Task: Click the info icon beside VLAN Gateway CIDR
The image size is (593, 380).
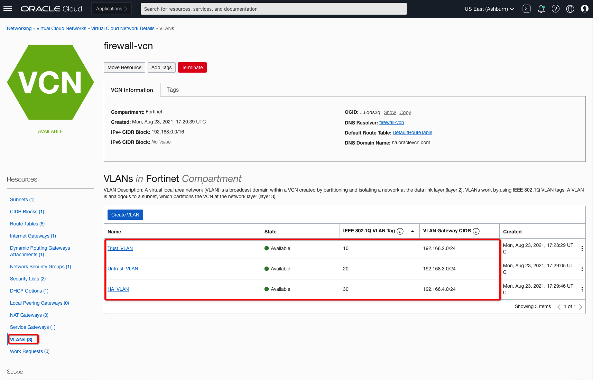Action: pyautogui.click(x=476, y=231)
